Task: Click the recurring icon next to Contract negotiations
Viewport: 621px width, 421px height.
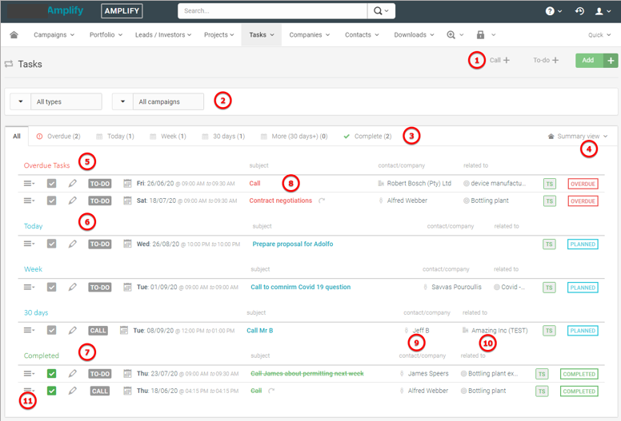Action: [x=322, y=201]
